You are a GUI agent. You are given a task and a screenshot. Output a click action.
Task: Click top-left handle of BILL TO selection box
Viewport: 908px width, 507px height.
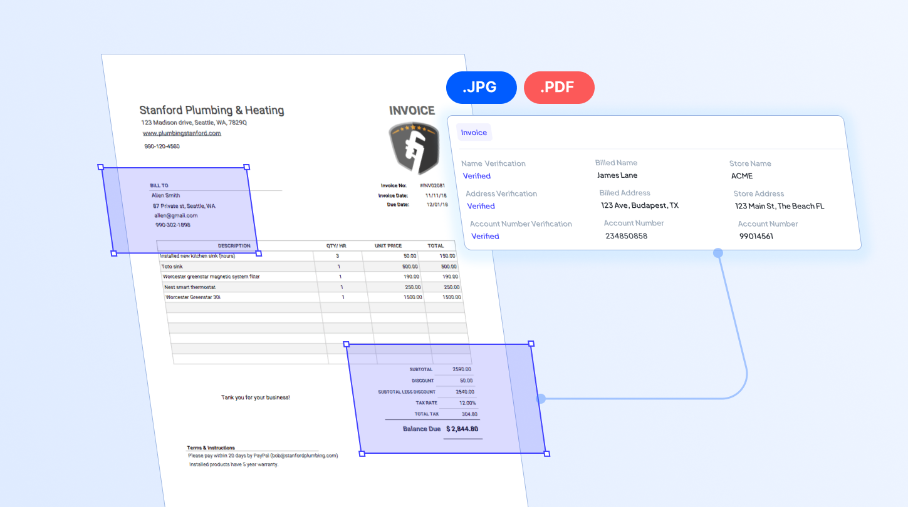101,167
